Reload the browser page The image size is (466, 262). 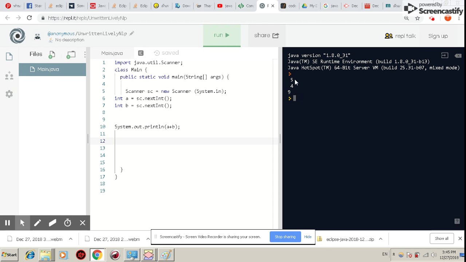[x=29, y=18]
